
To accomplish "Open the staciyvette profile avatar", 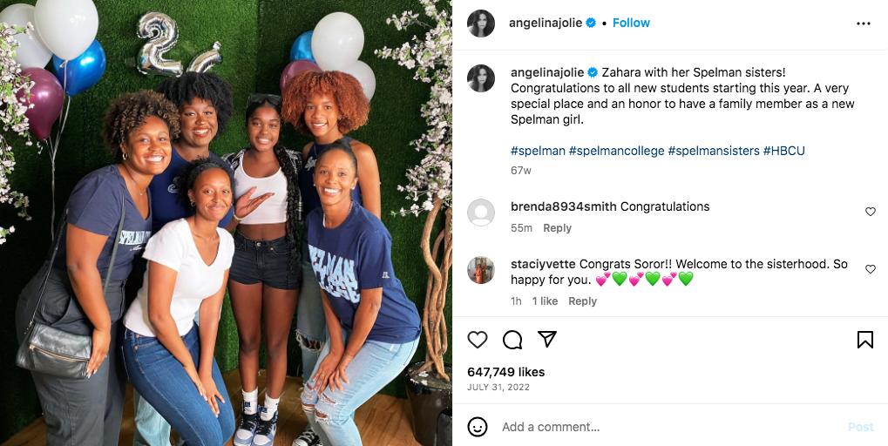I will 481,270.
